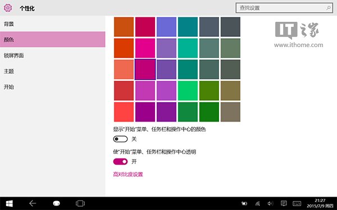The width and height of the screenshot is (337, 210).
Task: Choose the taupe swatch in bottom row
Action: pos(230,112)
